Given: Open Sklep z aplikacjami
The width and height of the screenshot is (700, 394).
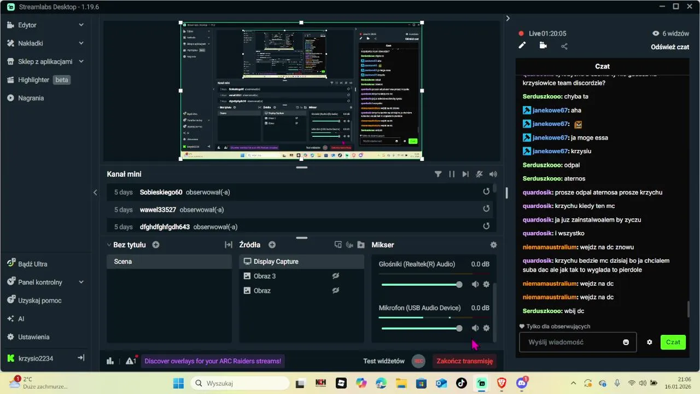Looking at the screenshot, I should coord(46,61).
